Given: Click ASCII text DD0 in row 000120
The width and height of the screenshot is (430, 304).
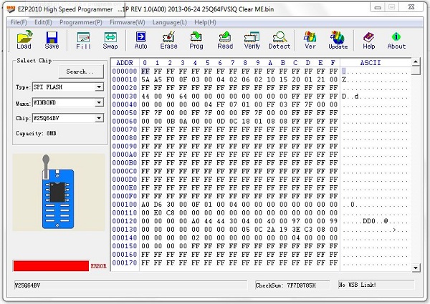Looking at the screenshot, I should click(369, 221).
